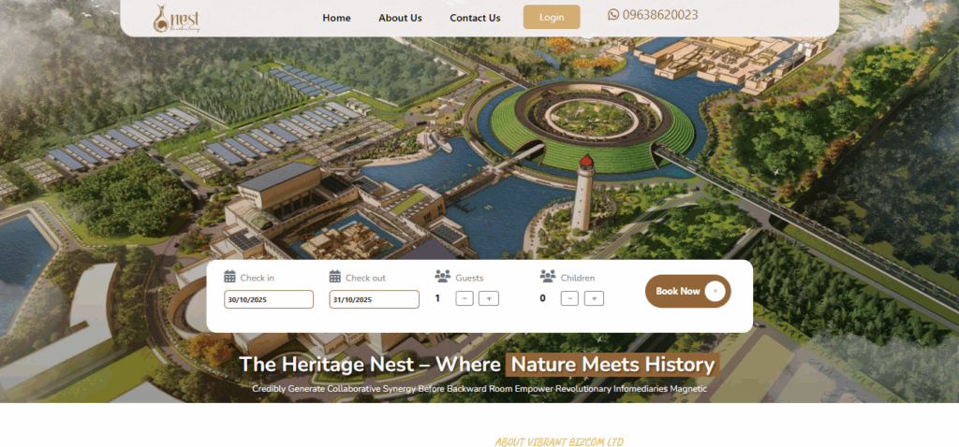Open the Check in date field

click(x=268, y=299)
